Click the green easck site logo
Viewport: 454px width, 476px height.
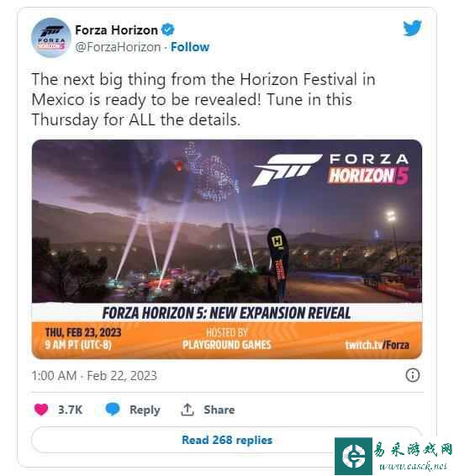[354, 456]
